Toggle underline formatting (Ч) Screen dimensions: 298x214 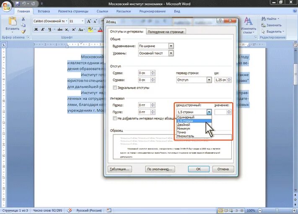[49, 29]
